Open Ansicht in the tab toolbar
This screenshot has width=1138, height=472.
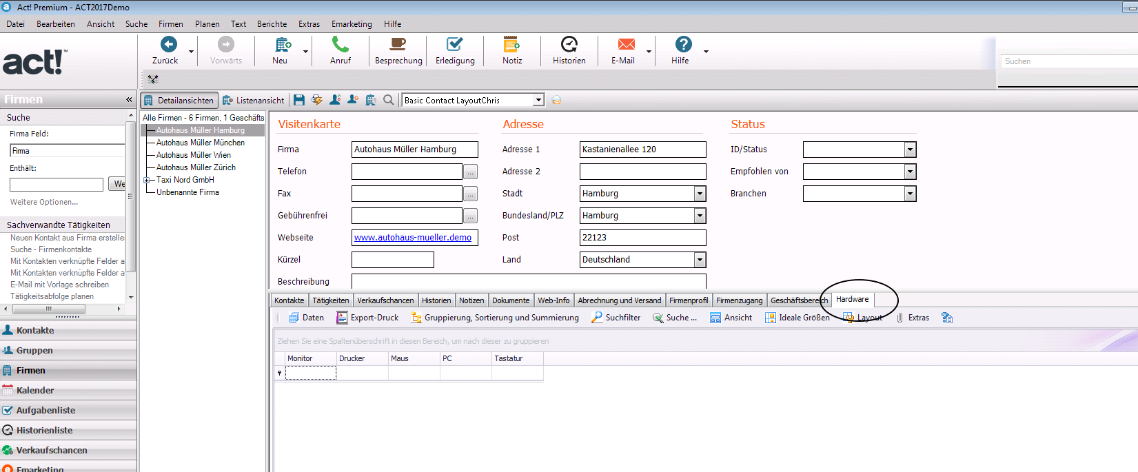click(731, 318)
